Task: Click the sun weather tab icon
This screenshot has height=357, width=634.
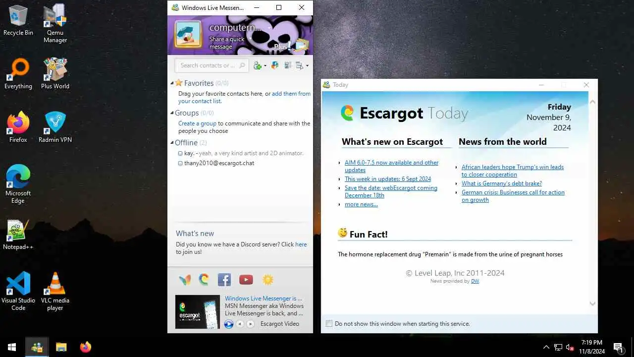Action: click(x=268, y=280)
